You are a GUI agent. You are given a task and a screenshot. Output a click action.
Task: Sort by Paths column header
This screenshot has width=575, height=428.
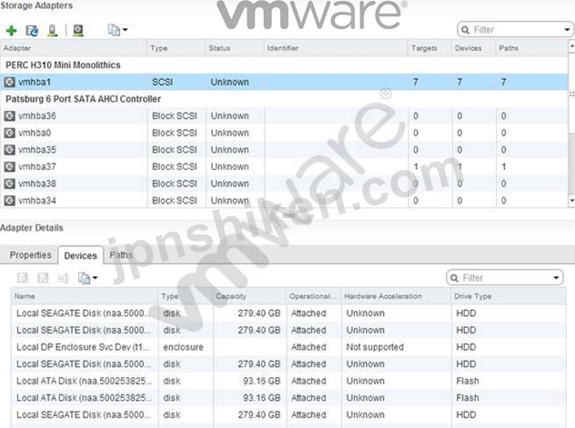coord(531,48)
